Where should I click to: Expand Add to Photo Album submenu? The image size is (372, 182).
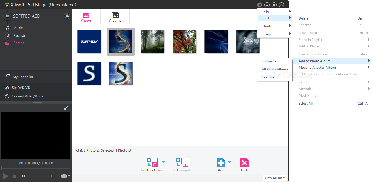tap(332, 61)
